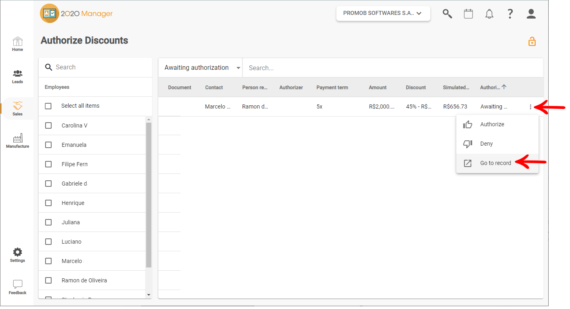This screenshot has height=309, width=570.
Task: Click the discounts Search... input field
Action: point(393,68)
